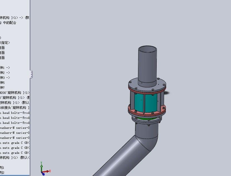Select the '列2' pattern feature

point(2,172)
